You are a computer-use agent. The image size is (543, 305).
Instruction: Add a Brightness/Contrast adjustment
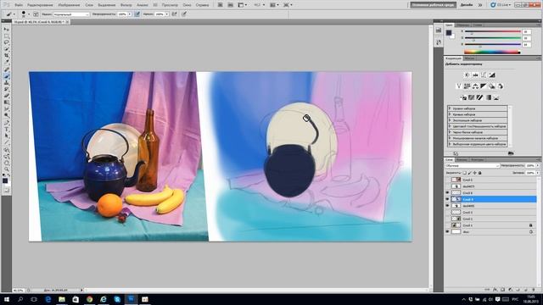click(x=467, y=75)
